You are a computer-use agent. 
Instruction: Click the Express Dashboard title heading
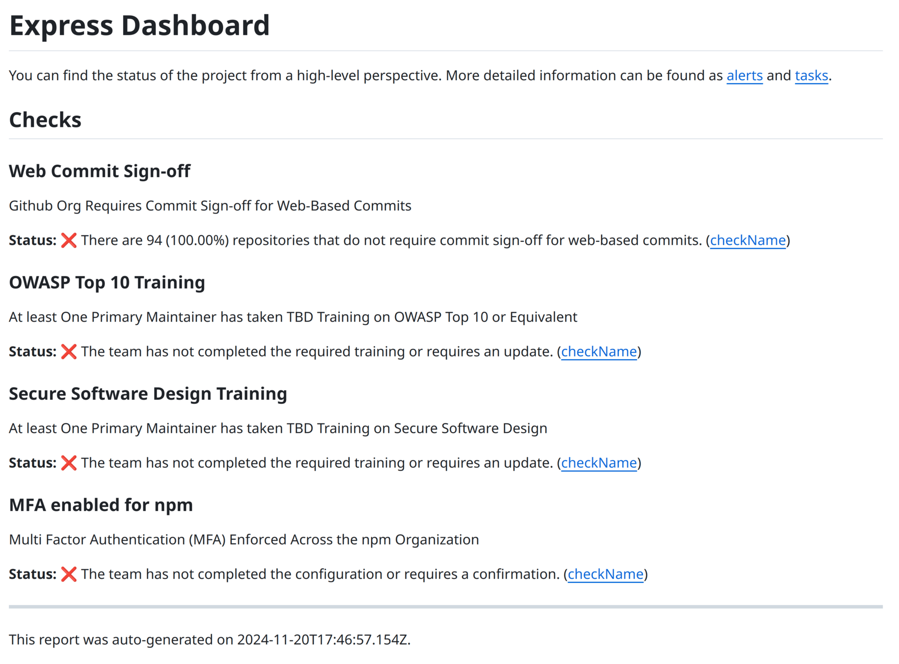139,26
